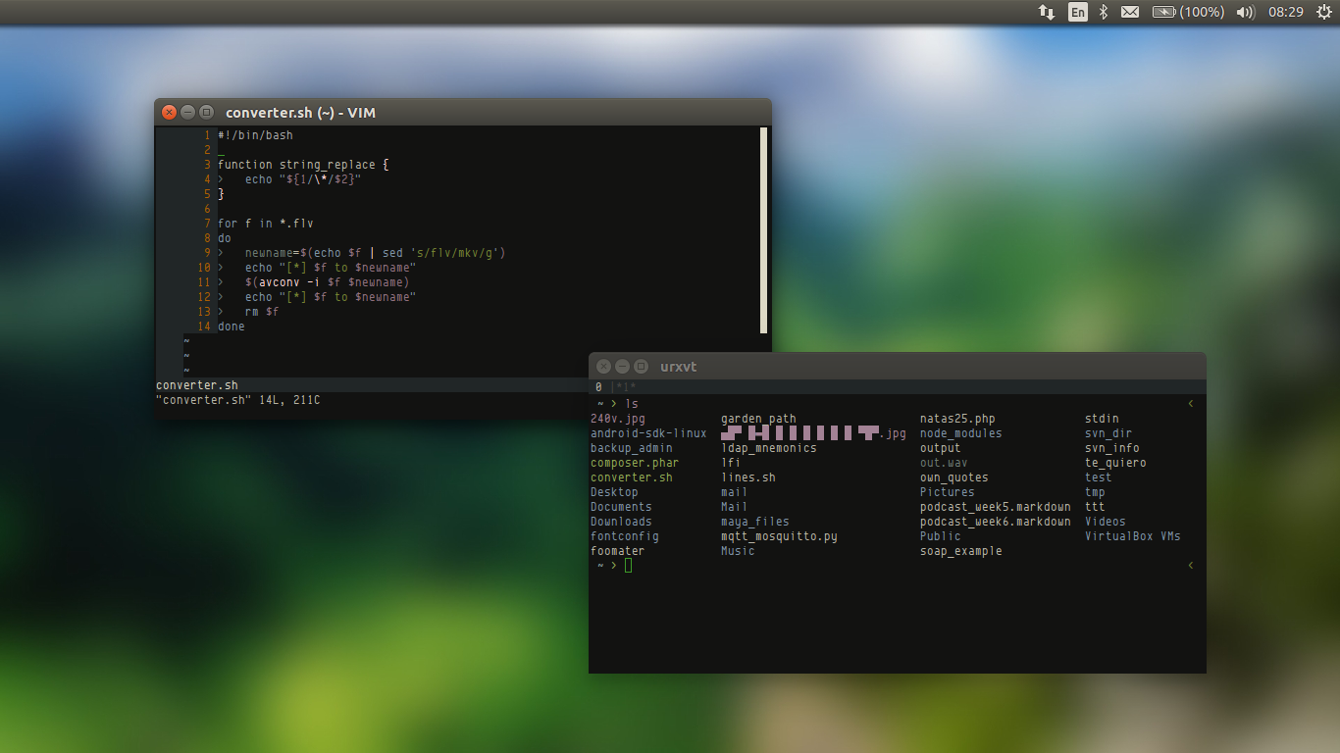
Task: Click 'own_quotes' in the terminal listing
Action: [x=954, y=477]
